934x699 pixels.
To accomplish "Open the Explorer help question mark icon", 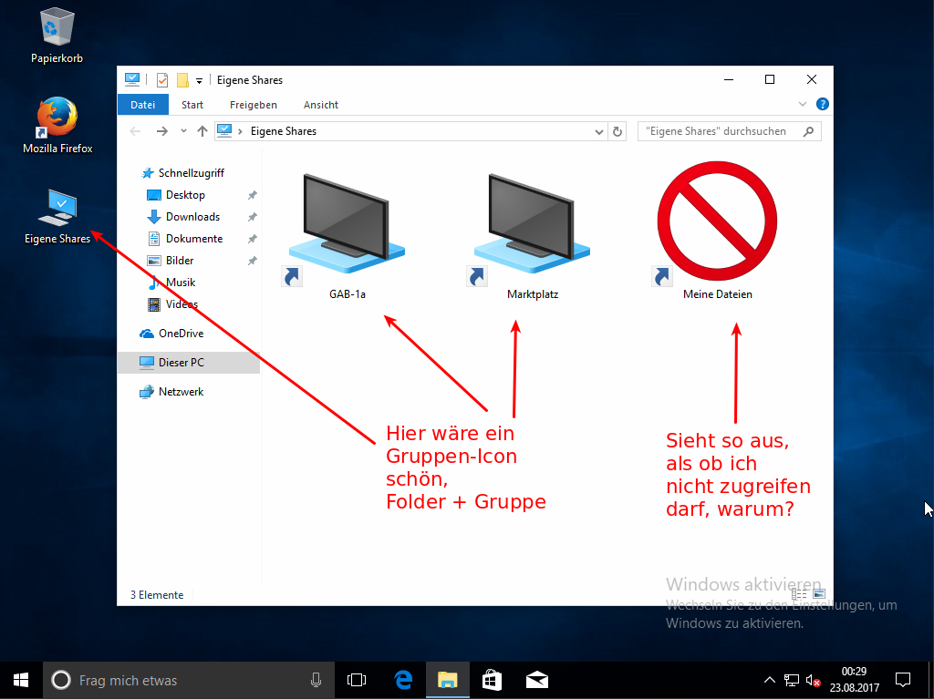I will pos(822,105).
